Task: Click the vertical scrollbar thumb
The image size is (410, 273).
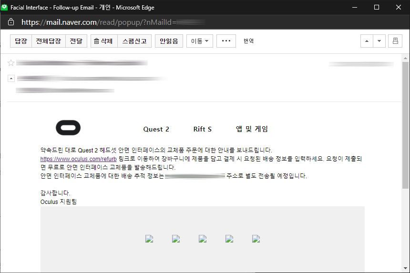Action: coord(405,125)
